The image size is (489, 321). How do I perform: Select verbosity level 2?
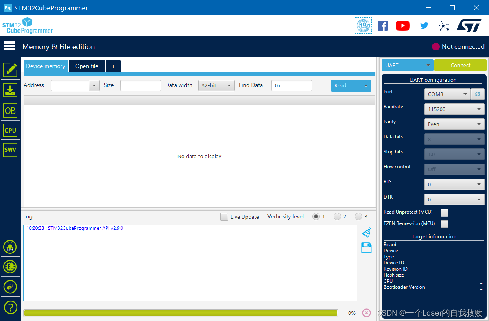[x=337, y=216]
